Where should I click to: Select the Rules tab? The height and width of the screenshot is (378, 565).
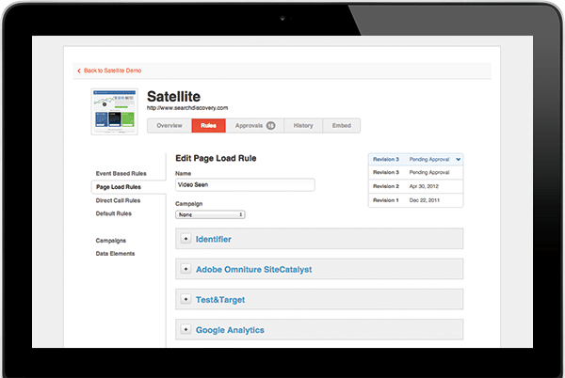click(208, 125)
